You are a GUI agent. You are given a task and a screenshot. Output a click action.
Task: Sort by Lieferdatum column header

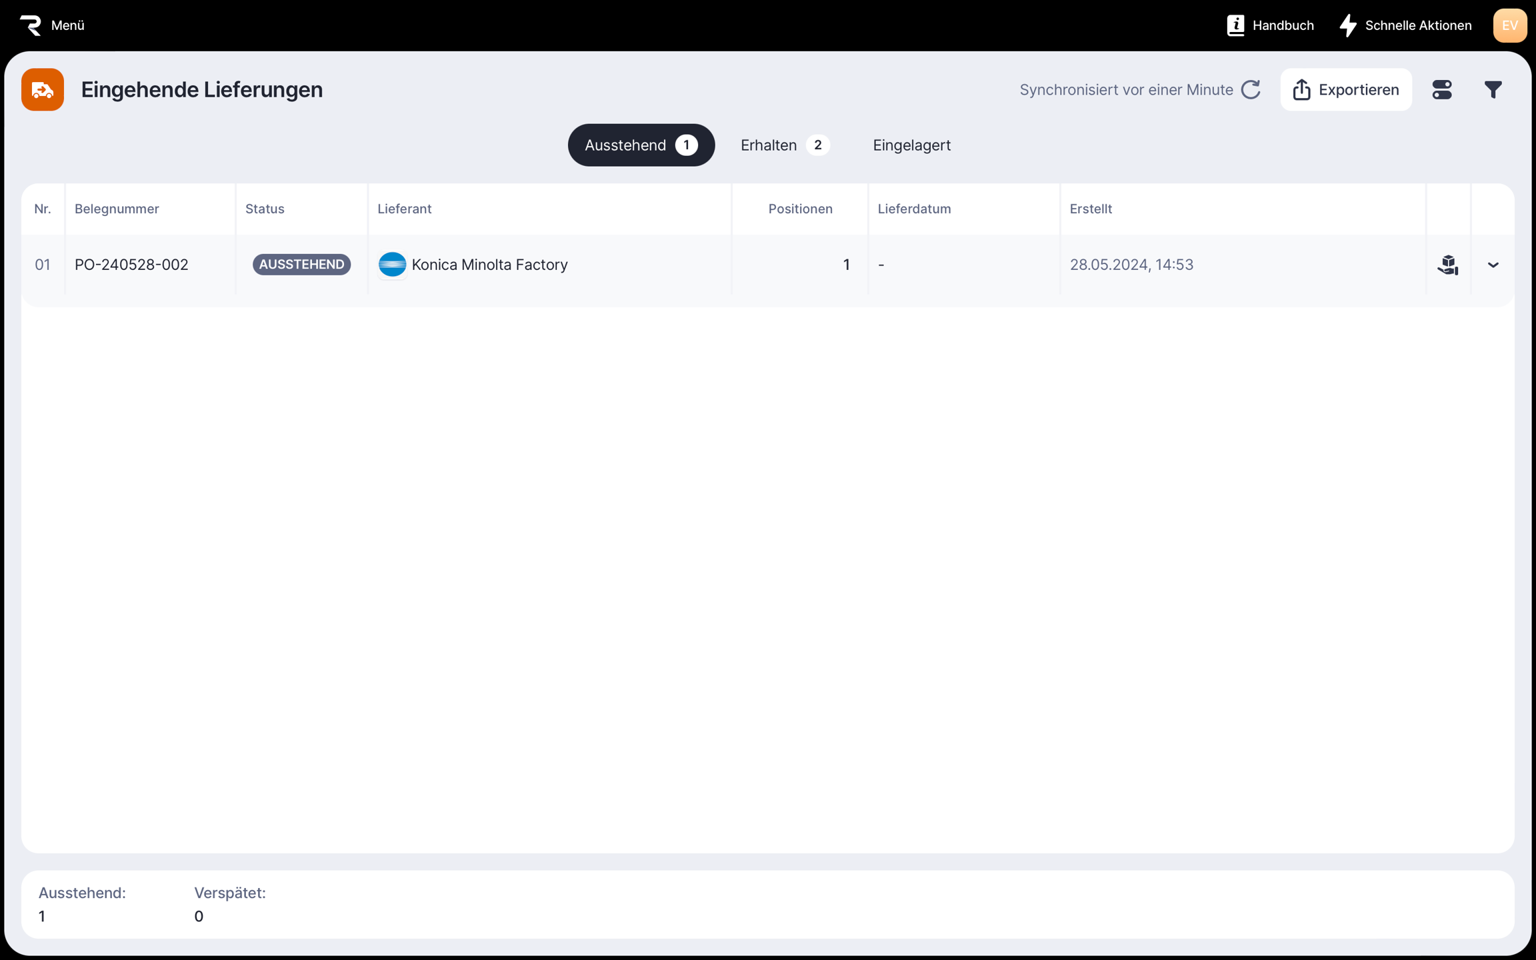pos(914,209)
